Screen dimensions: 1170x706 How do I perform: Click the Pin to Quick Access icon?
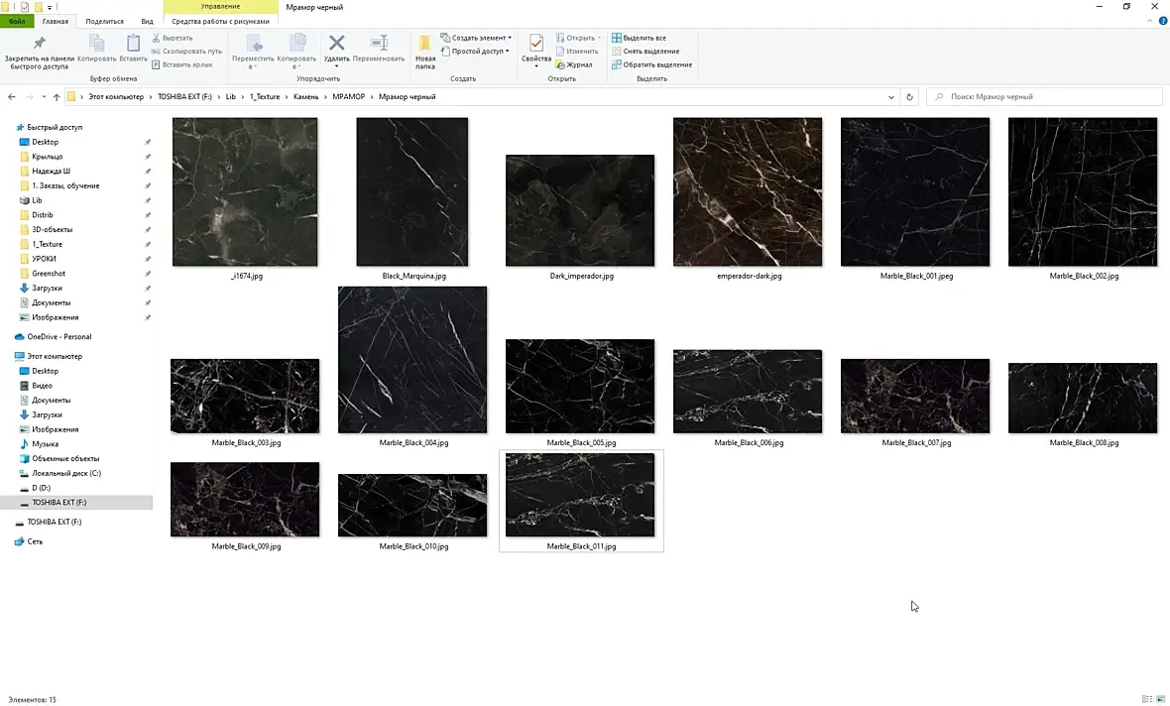click(x=40, y=44)
